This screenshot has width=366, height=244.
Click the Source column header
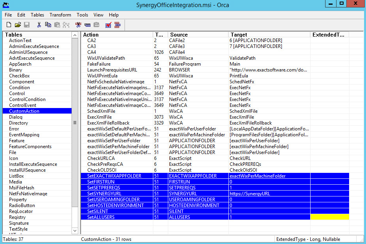(x=198, y=35)
